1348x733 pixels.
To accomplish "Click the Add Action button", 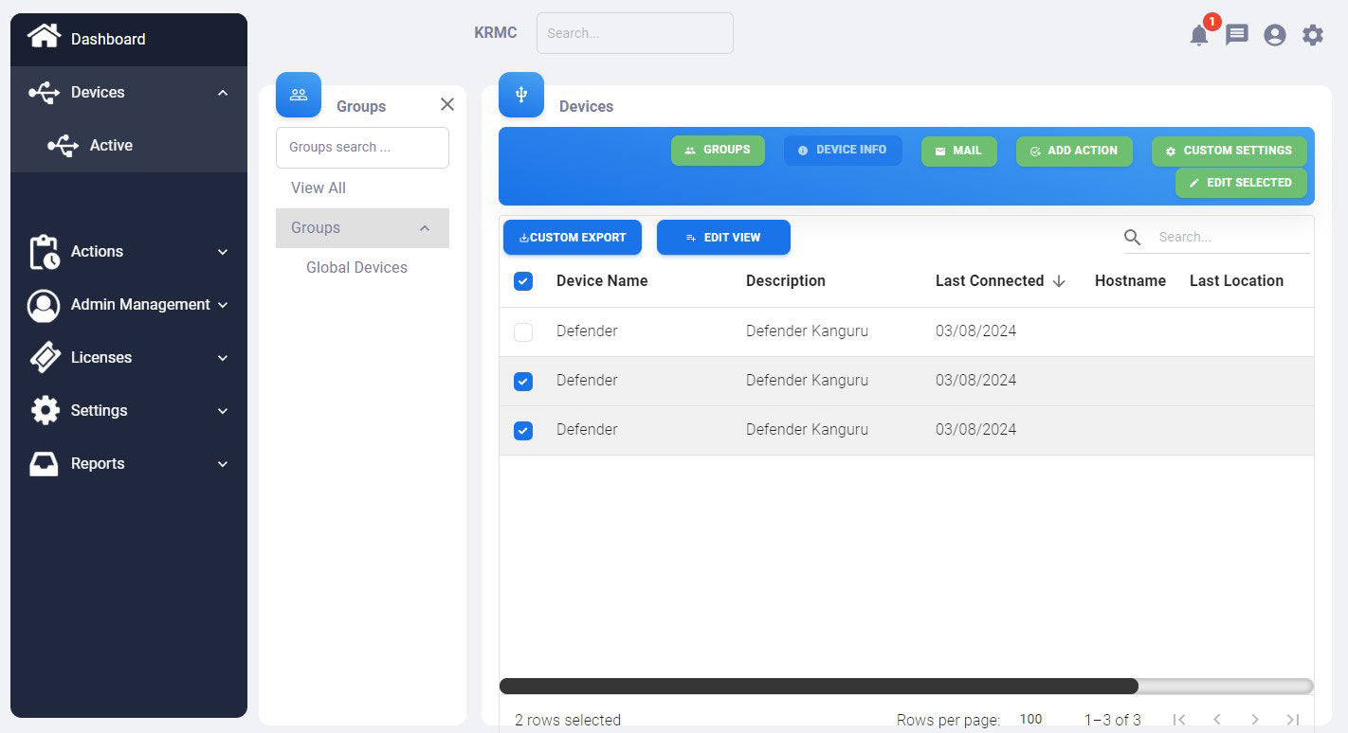I will coord(1074,152).
